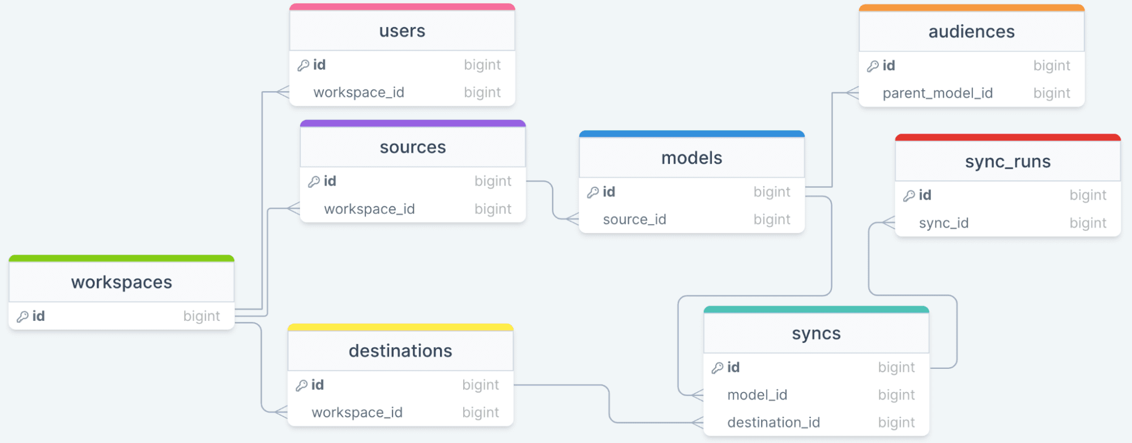Click the yellow color bar above destinations

click(x=400, y=328)
